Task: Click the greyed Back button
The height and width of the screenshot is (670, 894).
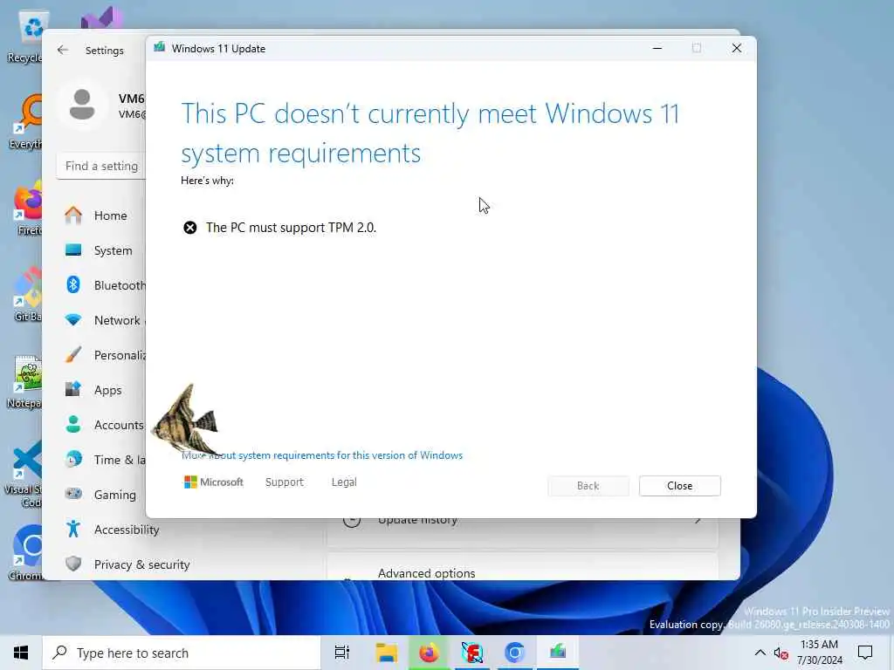Action: tap(588, 485)
